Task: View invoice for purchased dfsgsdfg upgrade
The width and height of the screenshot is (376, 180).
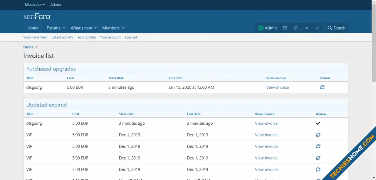Action: (277, 87)
